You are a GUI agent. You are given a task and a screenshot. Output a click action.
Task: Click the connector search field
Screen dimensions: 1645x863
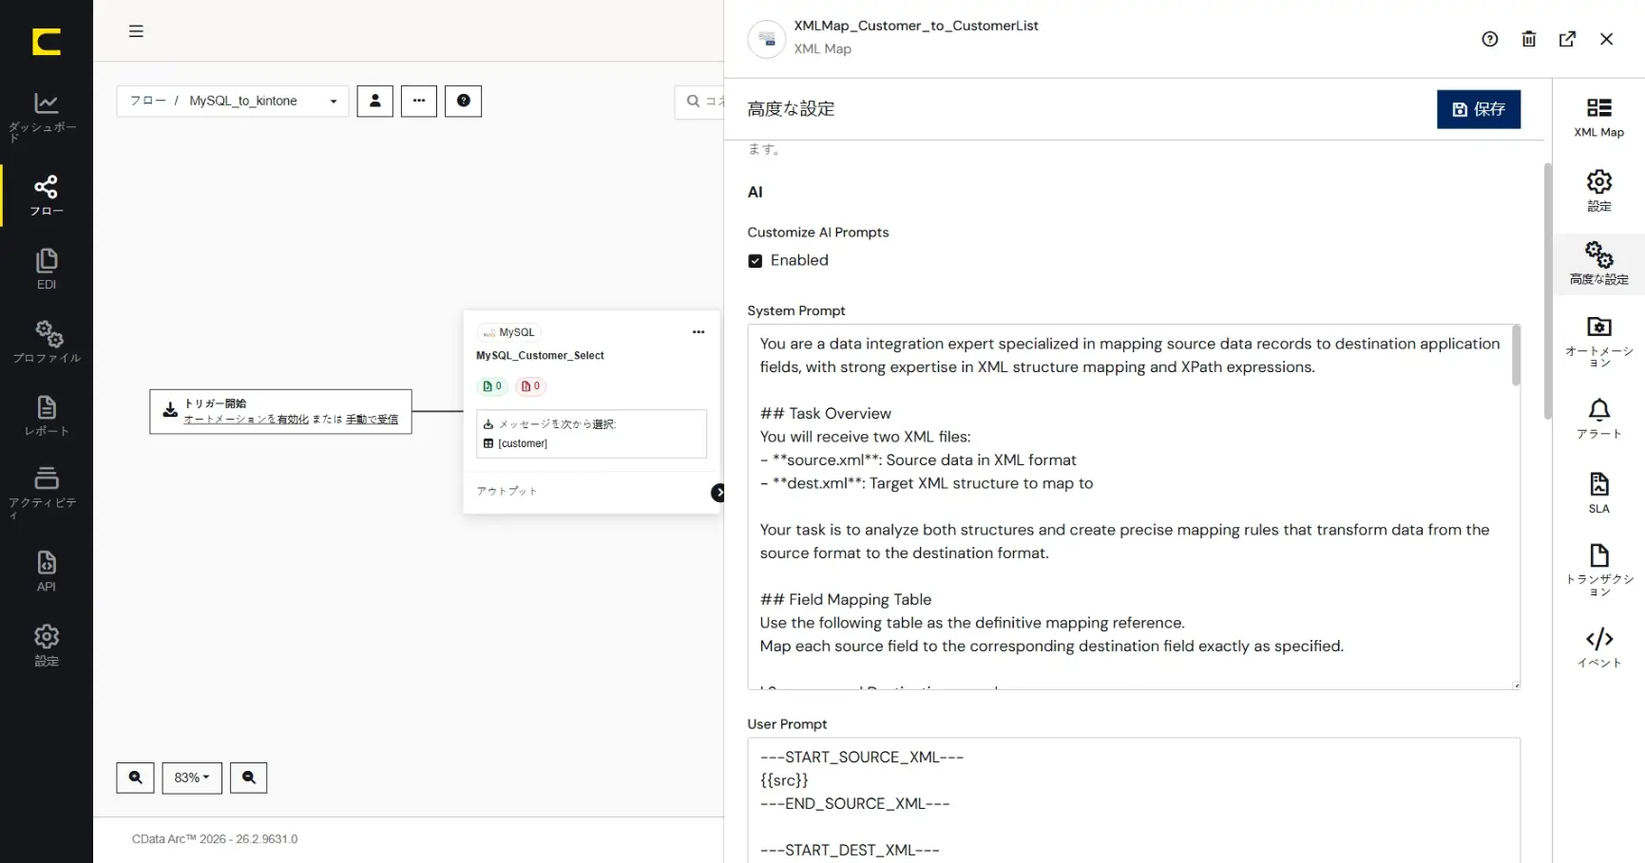click(x=700, y=102)
